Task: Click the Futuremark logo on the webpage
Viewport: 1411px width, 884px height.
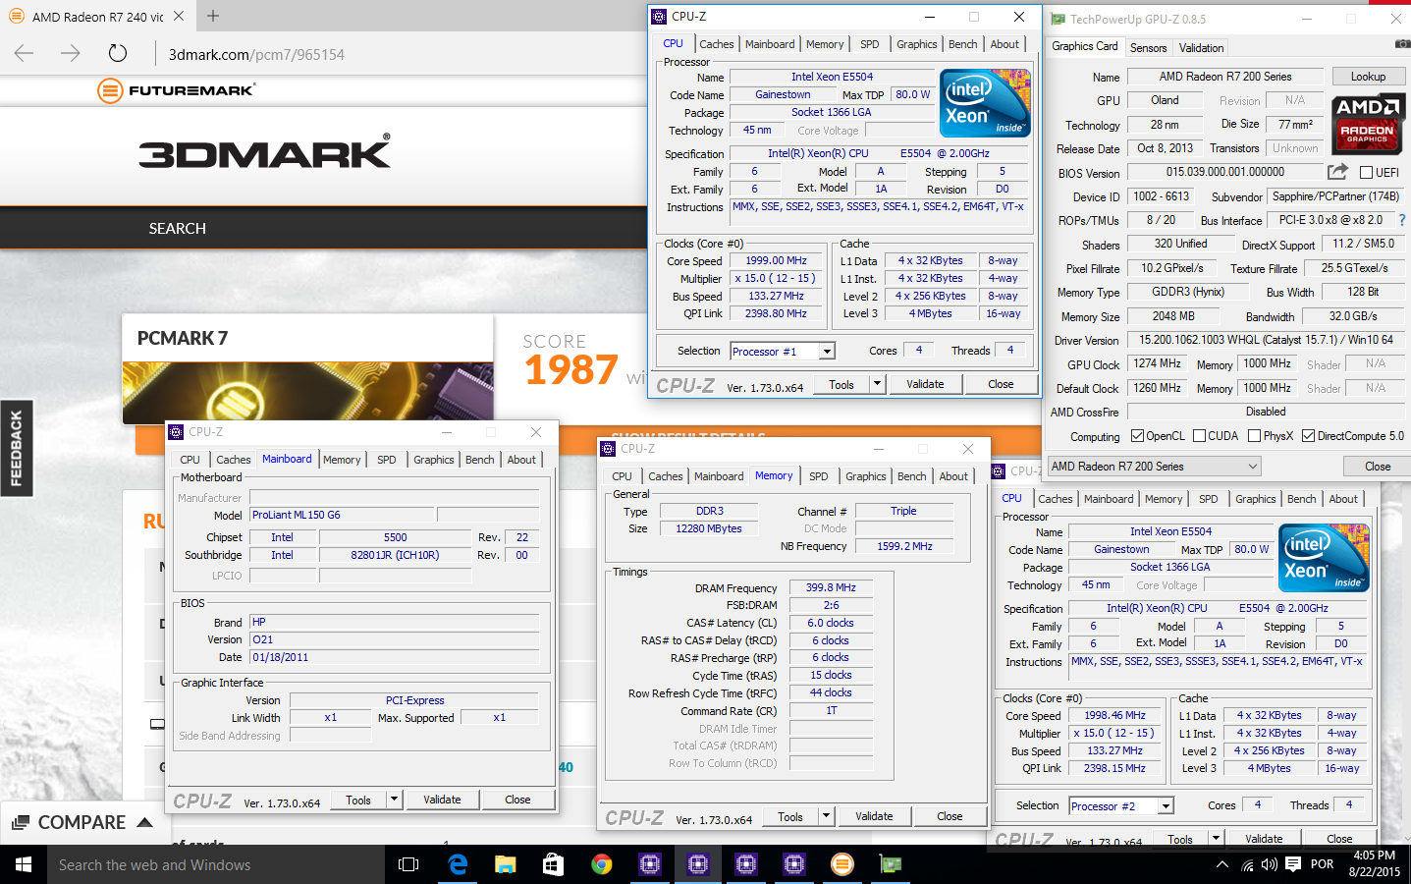Action: (x=176, y=90)
